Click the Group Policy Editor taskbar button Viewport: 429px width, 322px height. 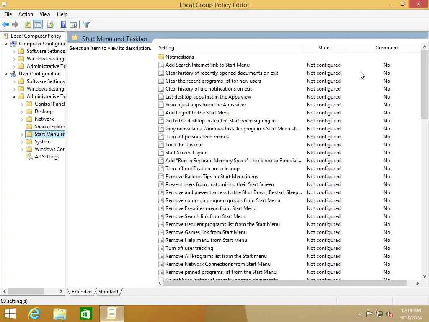pos(111,314)
